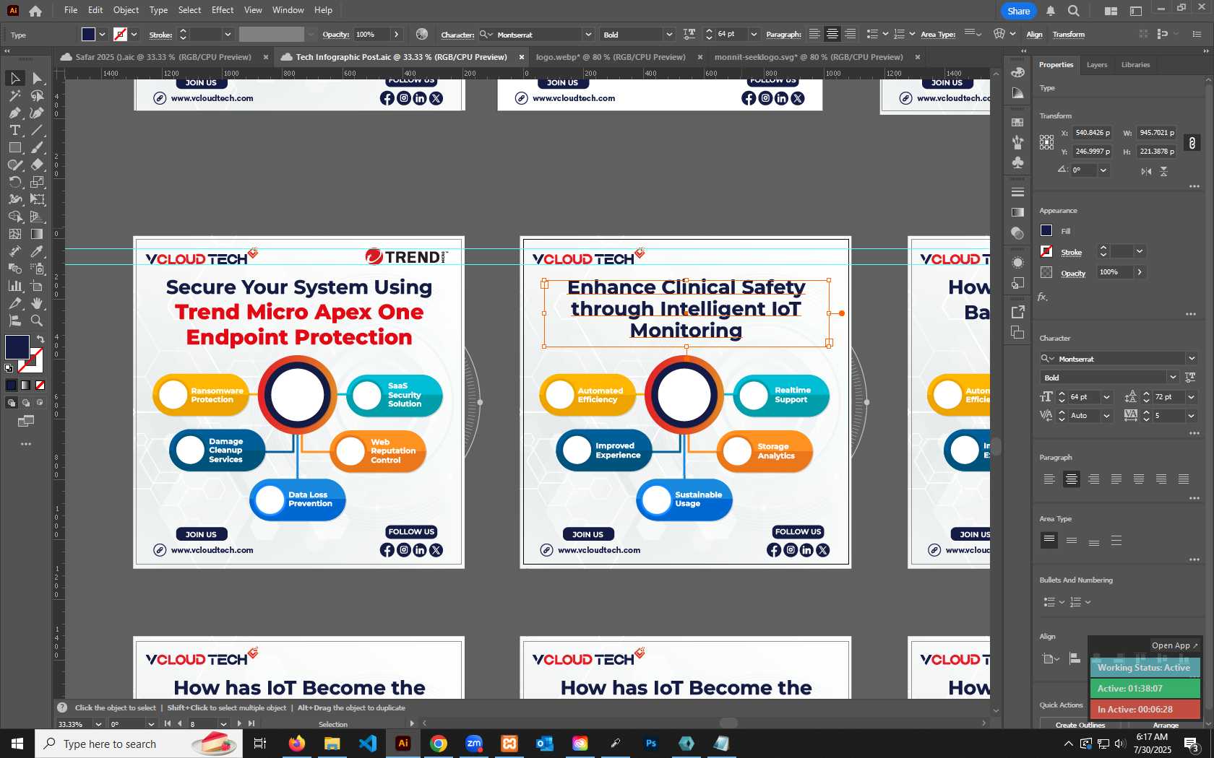This screenshot has height=758, width=1214.
Task: Toggle constrain width and height proportions link
Action: 1192,142
